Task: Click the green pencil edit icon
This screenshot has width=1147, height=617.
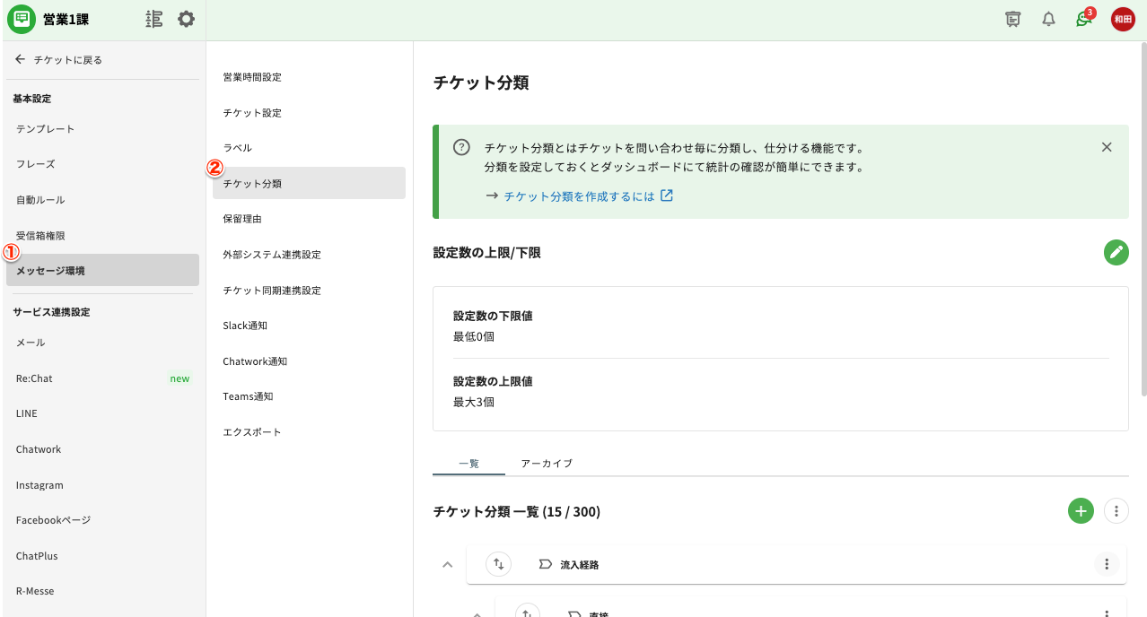Action: coord(1116,253)
